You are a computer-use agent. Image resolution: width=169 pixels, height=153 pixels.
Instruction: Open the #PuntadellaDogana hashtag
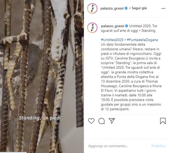coord(142,40)
